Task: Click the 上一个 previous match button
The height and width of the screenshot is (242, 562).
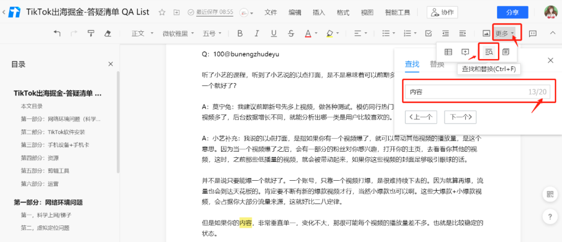Action: pyautogui.click(x=421, y=117)
